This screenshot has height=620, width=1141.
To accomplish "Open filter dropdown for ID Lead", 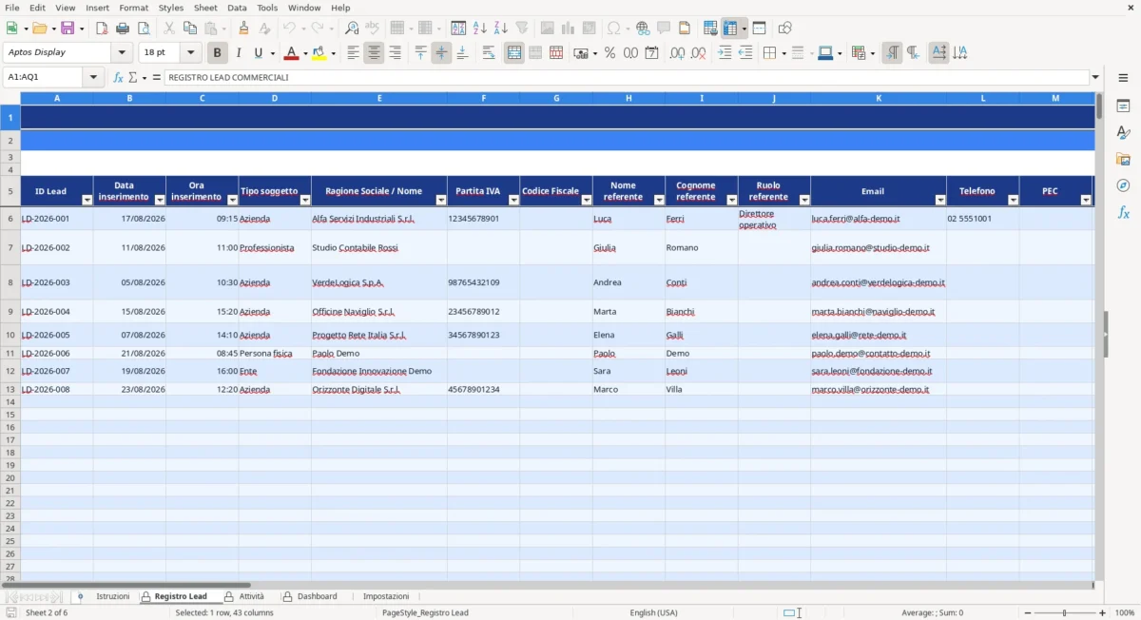I will pos(87,200).
